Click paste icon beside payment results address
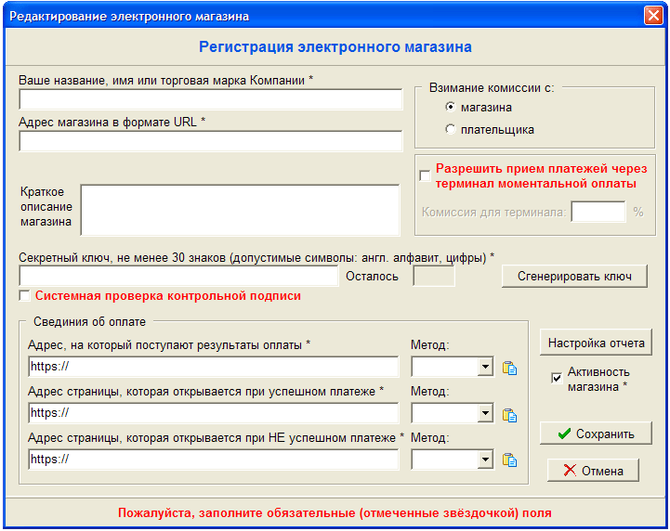The image size is (670, 531). (x=509, y=368)
